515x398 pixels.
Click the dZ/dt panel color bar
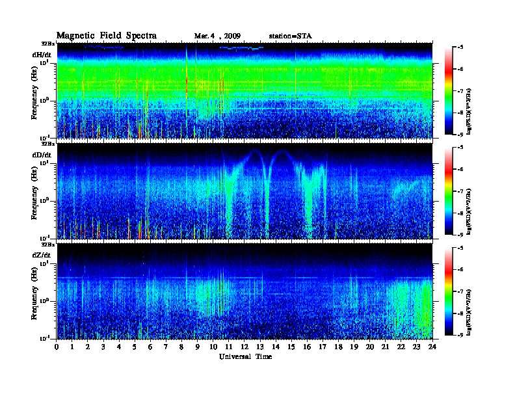click(448, 291)
